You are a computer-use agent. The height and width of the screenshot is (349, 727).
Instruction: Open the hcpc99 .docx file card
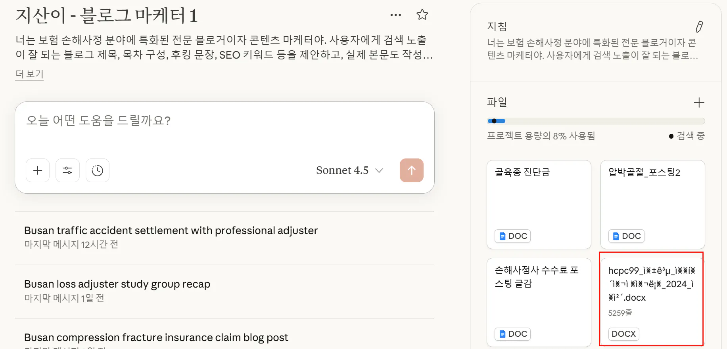652,302
